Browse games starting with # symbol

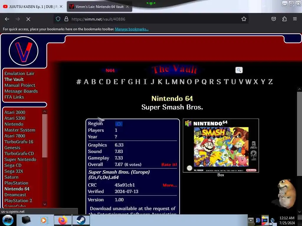coord(78,82)
